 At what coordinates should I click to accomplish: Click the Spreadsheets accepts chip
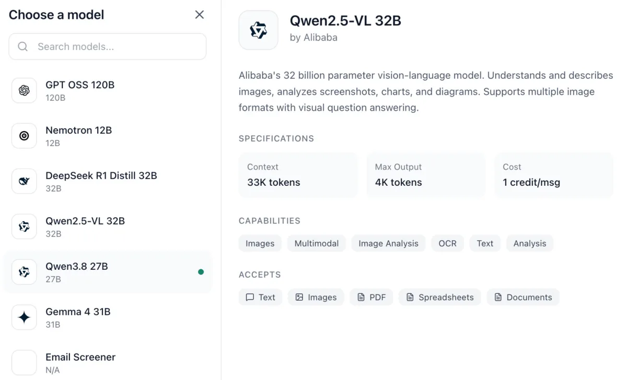point(440,297)
